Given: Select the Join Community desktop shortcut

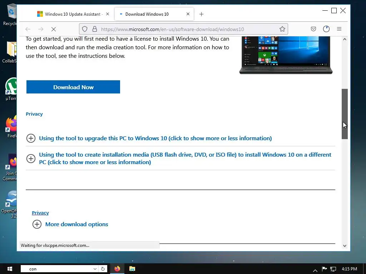Looking at the screenshot, I should (10, 167).
